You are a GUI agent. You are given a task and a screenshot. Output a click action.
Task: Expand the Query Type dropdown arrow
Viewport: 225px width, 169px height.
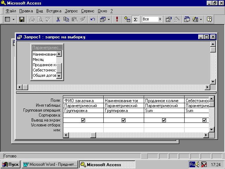click(109, 19)
